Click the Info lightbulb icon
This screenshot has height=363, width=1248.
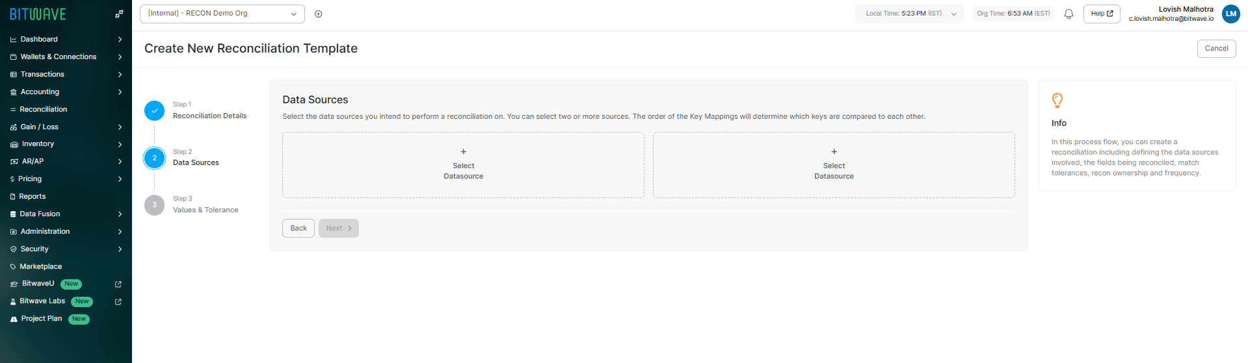tap(1057, 101)
